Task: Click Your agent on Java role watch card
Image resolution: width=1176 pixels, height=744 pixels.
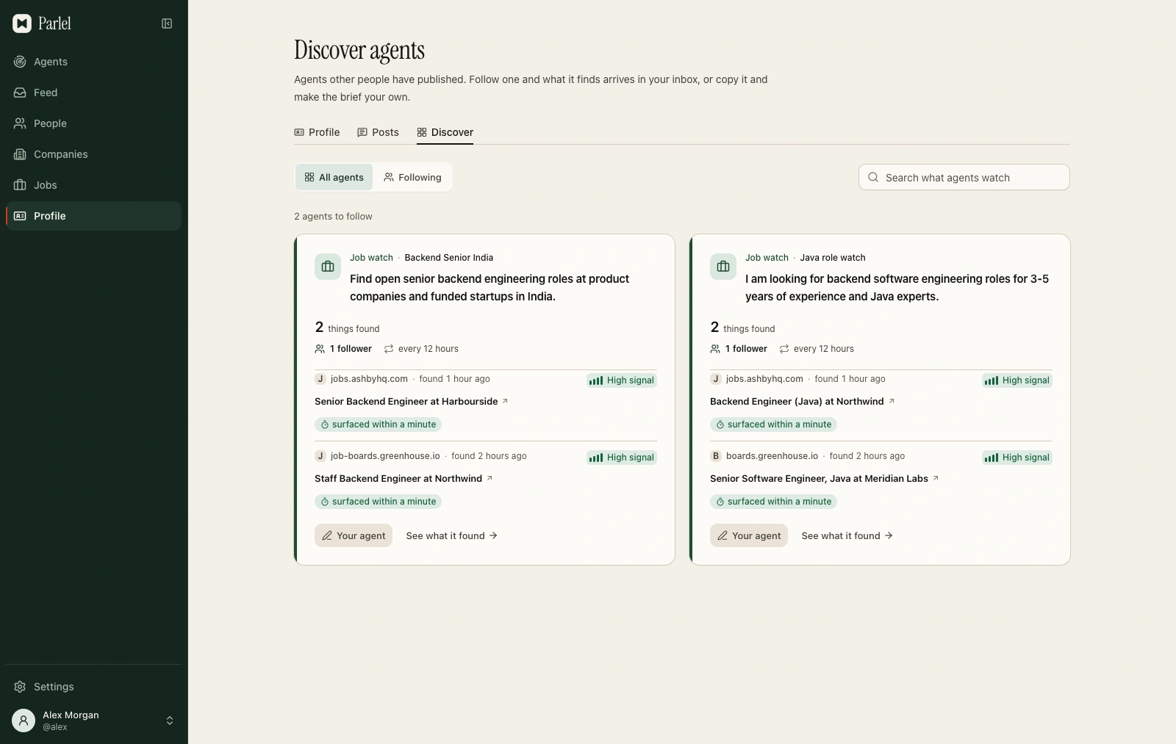Action: point(749,535)
